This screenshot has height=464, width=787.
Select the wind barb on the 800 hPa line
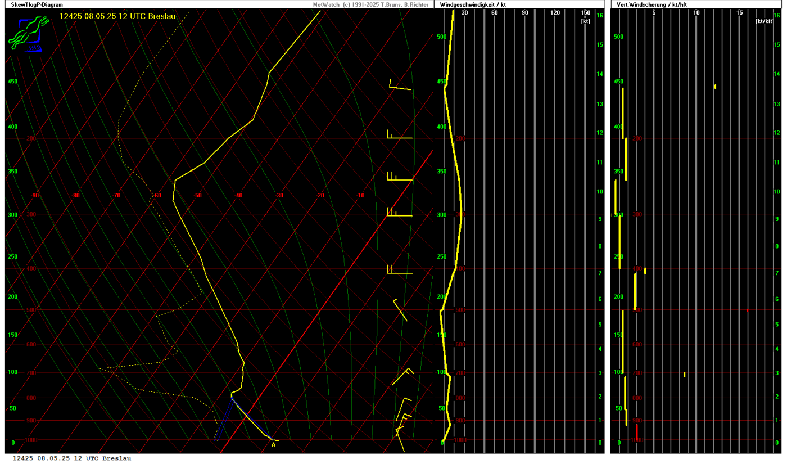pos(404,409)
